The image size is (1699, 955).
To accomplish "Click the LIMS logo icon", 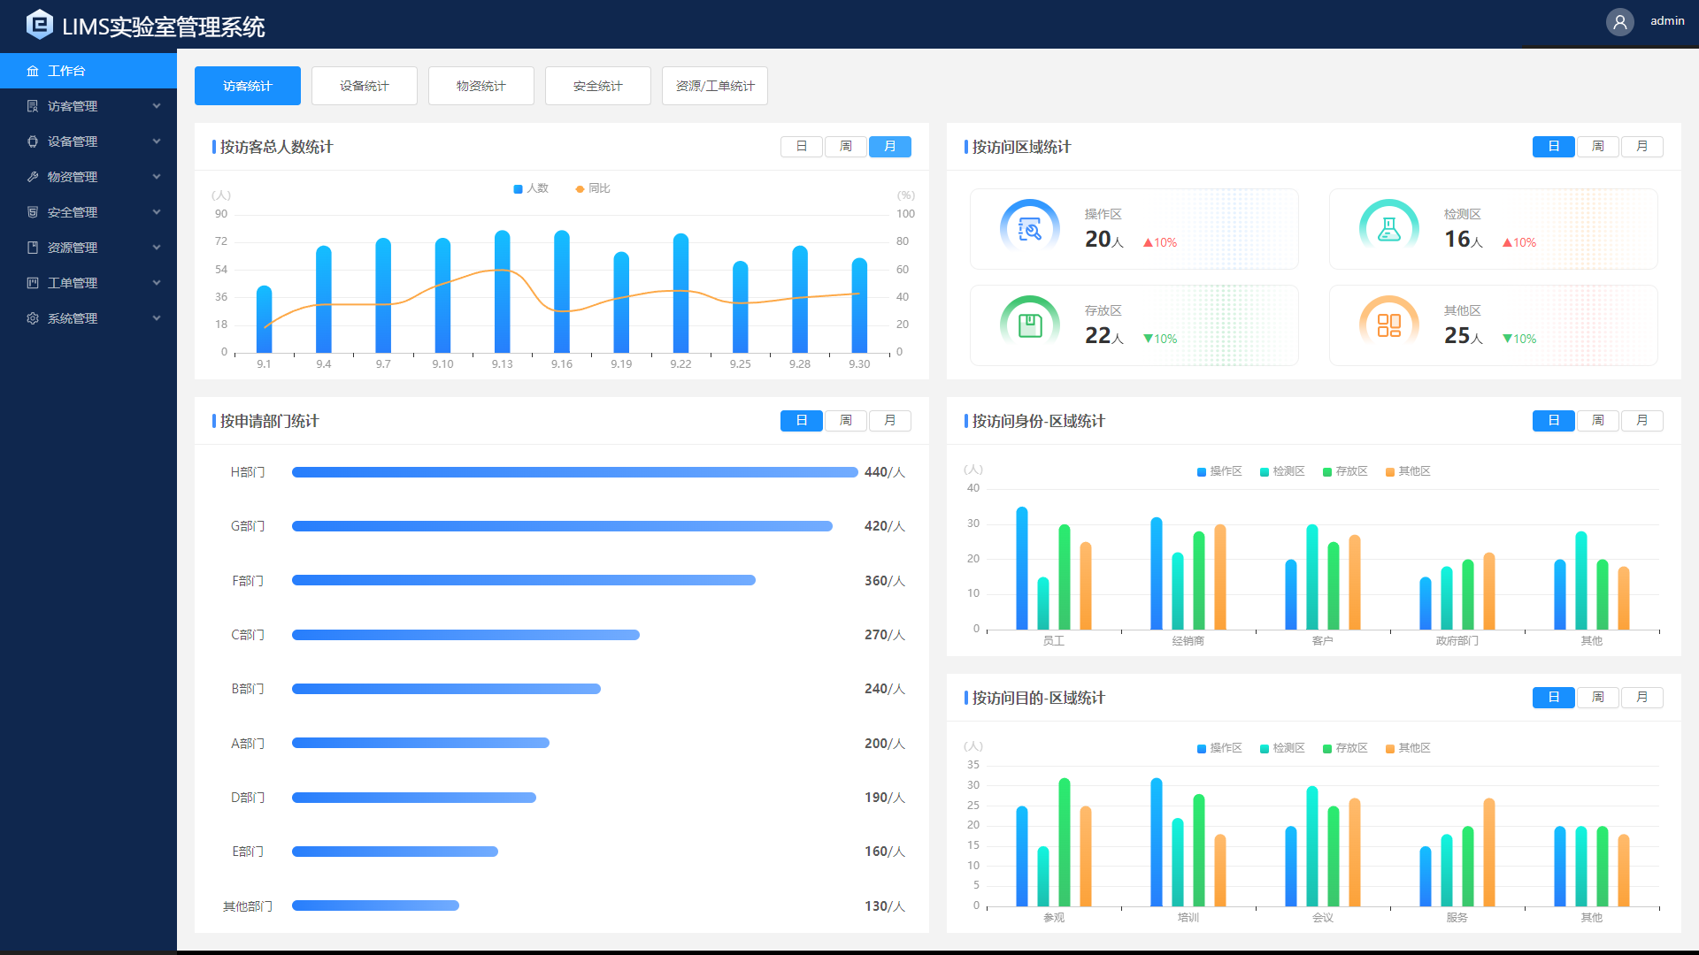I will (x=40, y=25).
